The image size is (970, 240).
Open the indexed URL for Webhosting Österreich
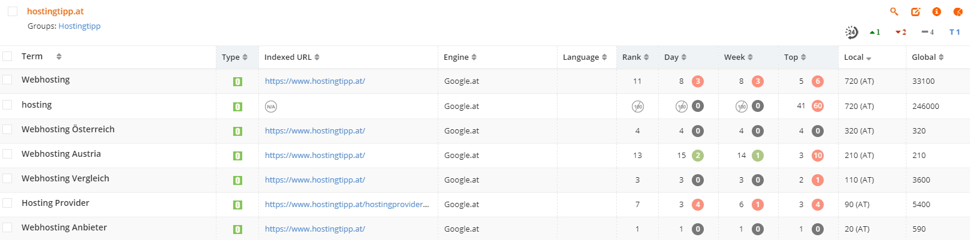coord(315,131)
